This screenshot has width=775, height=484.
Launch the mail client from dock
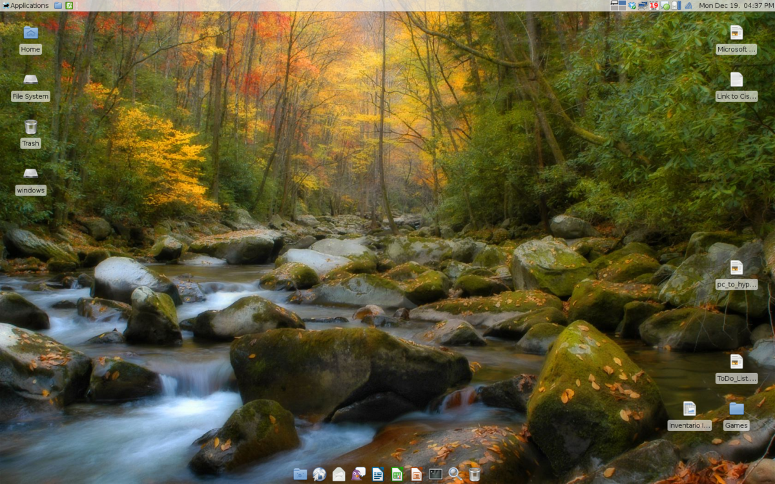[x=339, y=474]
